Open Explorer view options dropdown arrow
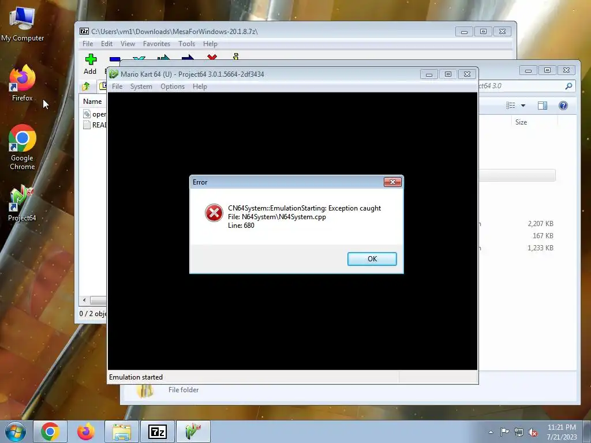 coord(523,106)
